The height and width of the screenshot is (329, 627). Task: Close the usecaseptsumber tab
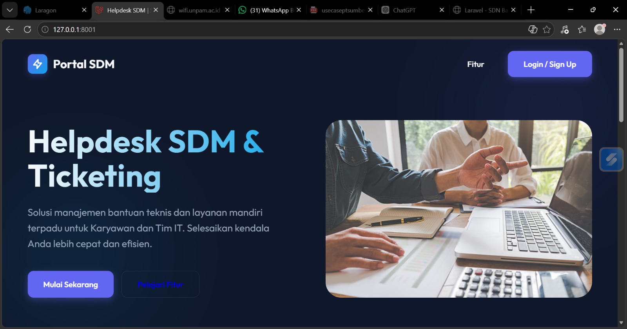(370, 10)
